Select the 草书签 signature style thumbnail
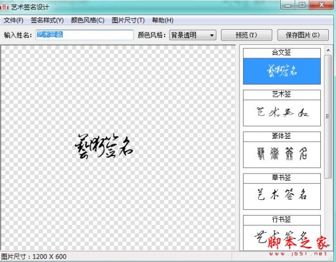 pos(282,195)
